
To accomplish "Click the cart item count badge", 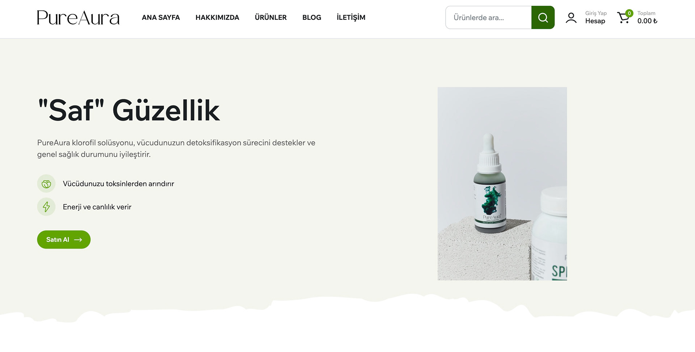I will click(629, 13).
